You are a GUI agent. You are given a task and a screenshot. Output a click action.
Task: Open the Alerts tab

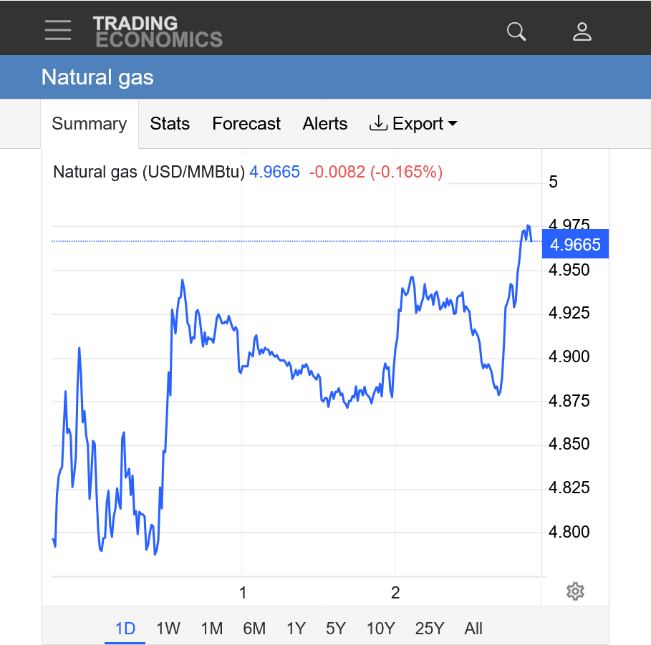click(x=325, y=124)
